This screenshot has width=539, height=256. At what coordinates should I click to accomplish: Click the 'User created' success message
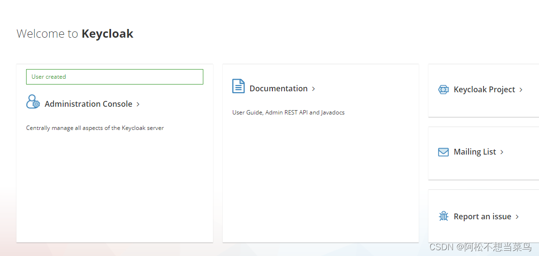(114, 77)
